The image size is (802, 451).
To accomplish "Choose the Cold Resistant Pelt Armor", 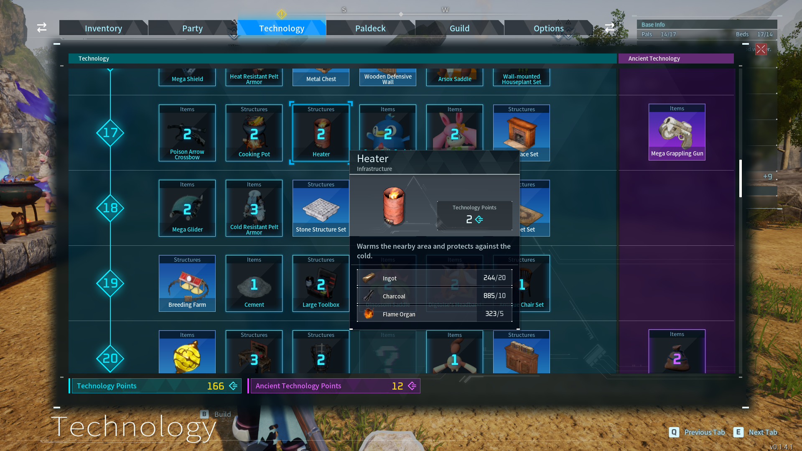I will coord(254,207).
